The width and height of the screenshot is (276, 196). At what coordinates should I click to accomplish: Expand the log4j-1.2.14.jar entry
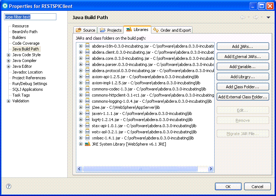[x=81, y=120]
